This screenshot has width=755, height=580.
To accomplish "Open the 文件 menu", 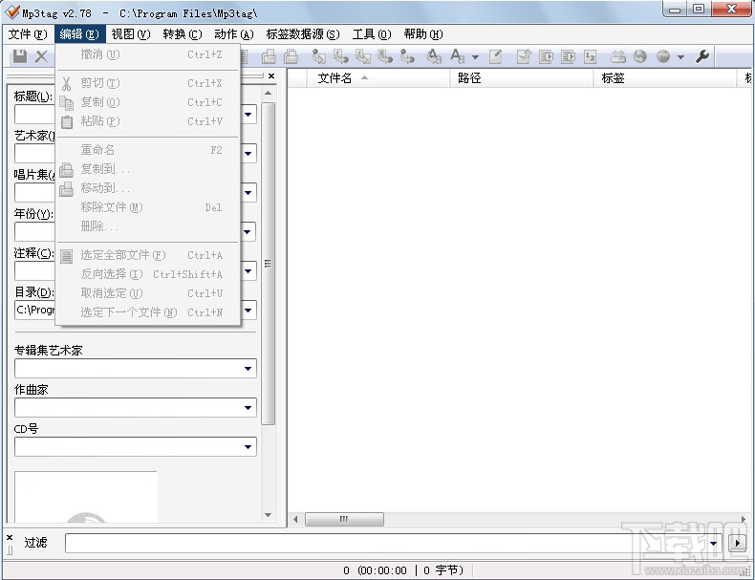I will click(x=28, y=34).
